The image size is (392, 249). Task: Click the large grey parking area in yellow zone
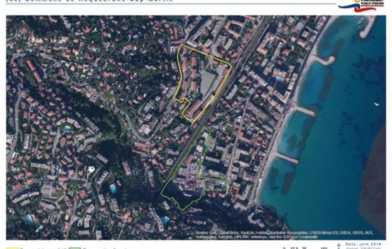[x=209, y=82]
